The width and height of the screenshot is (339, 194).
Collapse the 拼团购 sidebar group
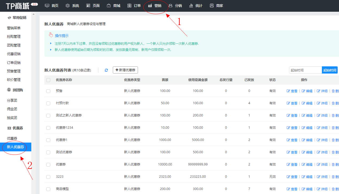[x=15, y=90]
